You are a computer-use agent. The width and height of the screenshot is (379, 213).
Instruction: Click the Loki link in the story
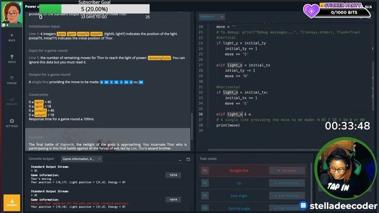pos(134,149)
